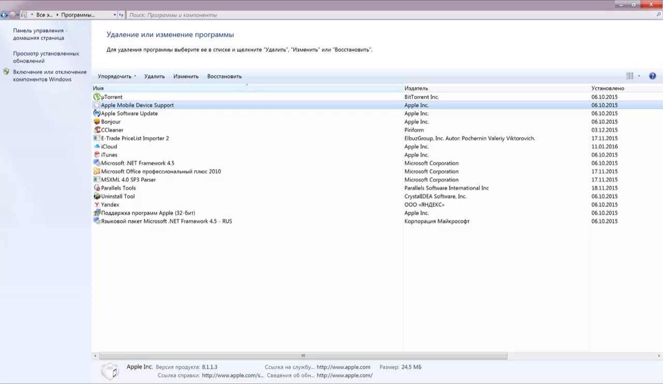Sort by the Издатель column header
The height and width of the screenshot is (384, 663).
496,88
